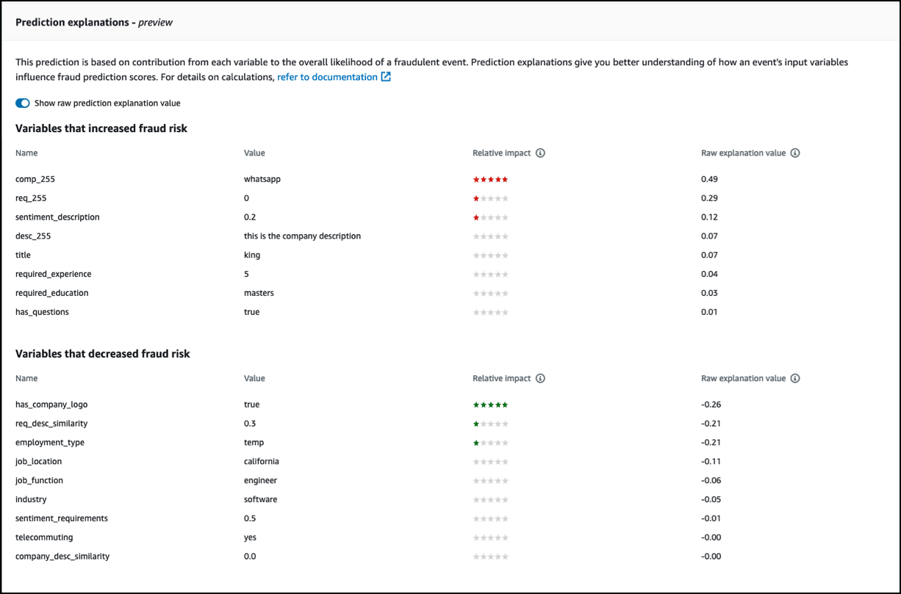Click the Value column header in increased risk table
The image size is (901, 594).
pos(254,153)
